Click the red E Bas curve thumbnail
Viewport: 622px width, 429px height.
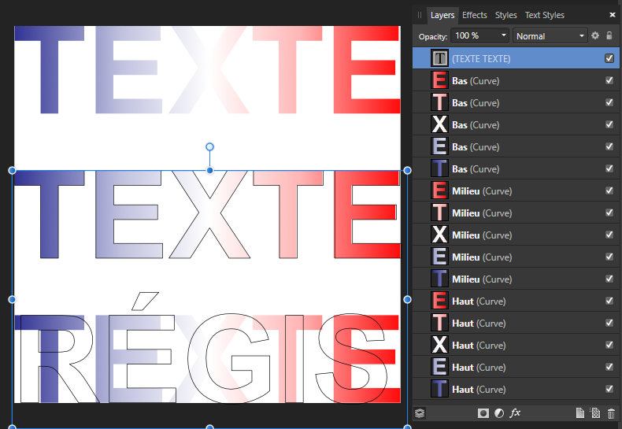click(x=439, y=80)
